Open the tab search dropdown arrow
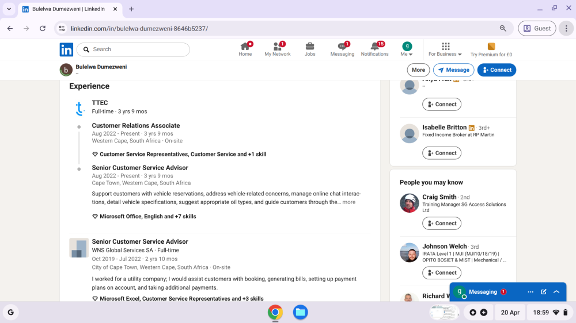This screenshot has height=323, width=576. (9, 9)
